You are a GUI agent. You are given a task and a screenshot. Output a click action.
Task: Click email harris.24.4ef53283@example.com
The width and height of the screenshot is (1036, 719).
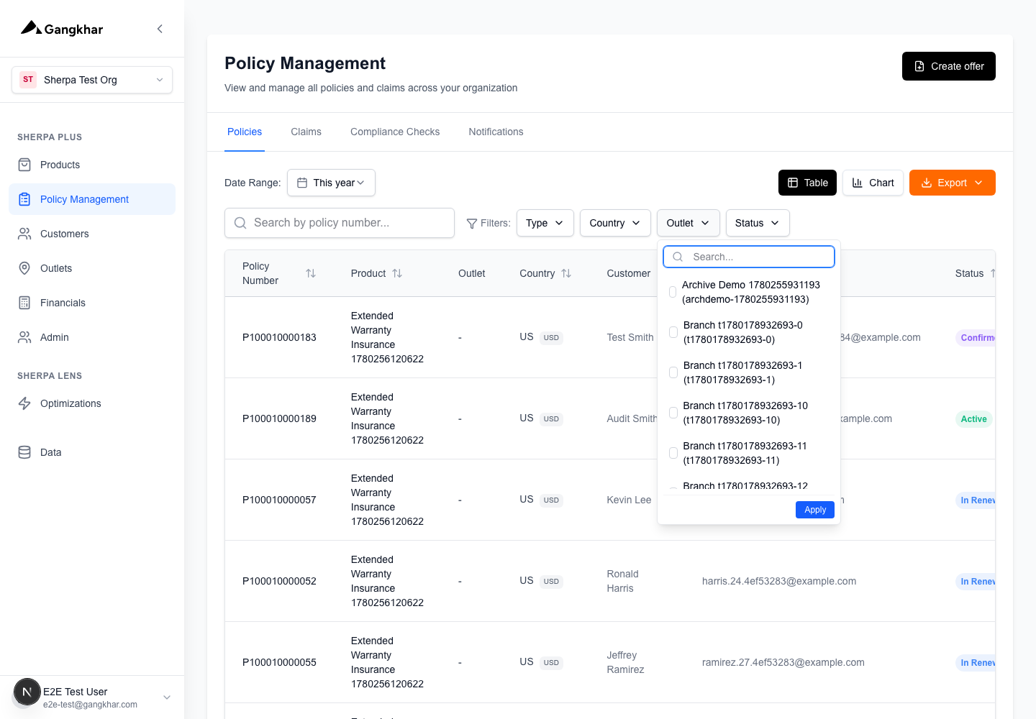point(779,581)
